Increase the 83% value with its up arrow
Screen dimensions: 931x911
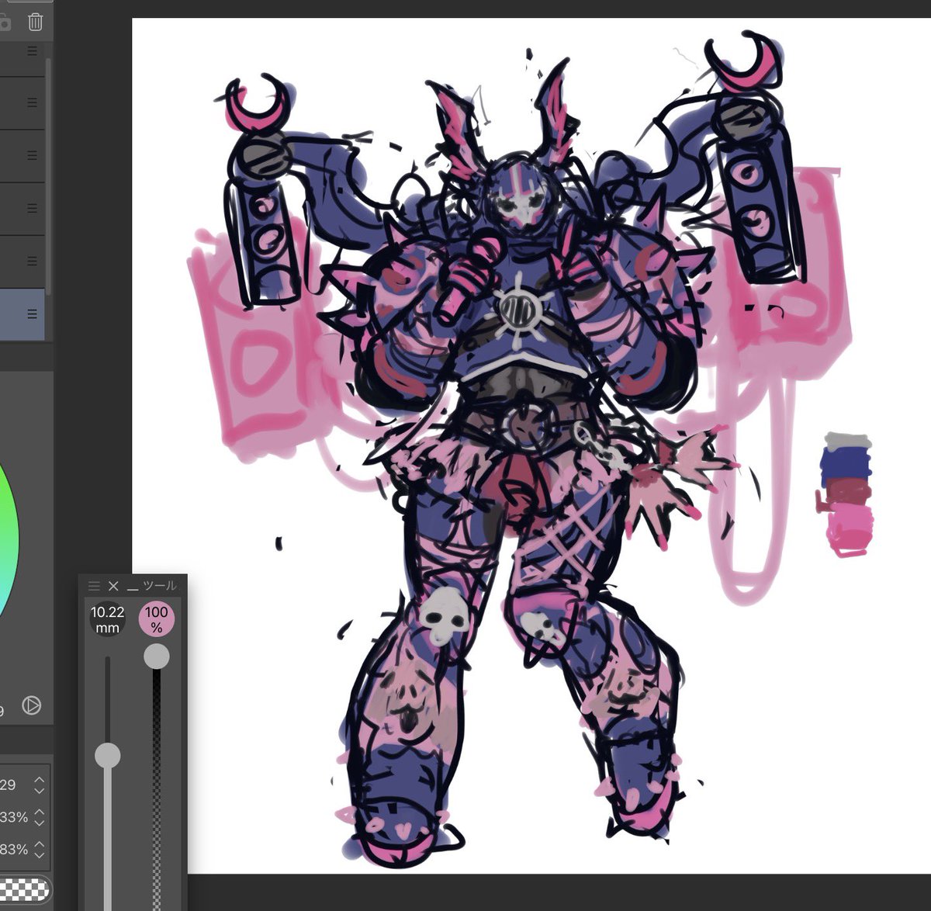[x=40, y=844]
